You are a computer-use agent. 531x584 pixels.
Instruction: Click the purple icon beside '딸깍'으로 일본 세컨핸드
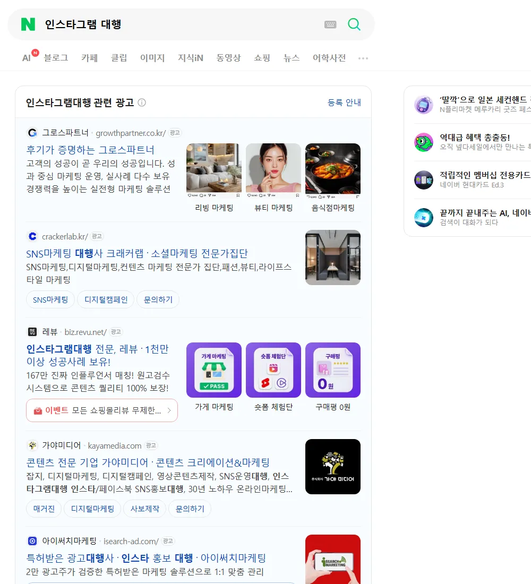[x=424, y=105]
